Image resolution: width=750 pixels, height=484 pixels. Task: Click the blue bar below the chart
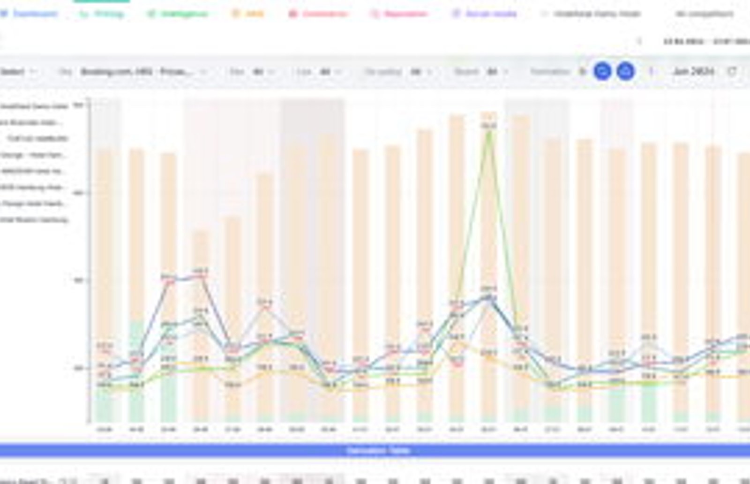coord(375,451)
